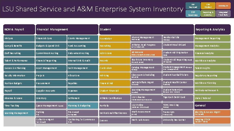This screenshot has width=234, height=131.
Task: Select the General section header
Action: click(x=212, y=105)
